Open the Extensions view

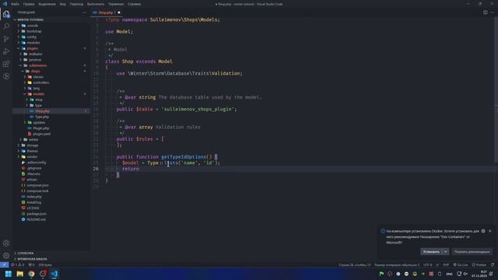point(6,64)
